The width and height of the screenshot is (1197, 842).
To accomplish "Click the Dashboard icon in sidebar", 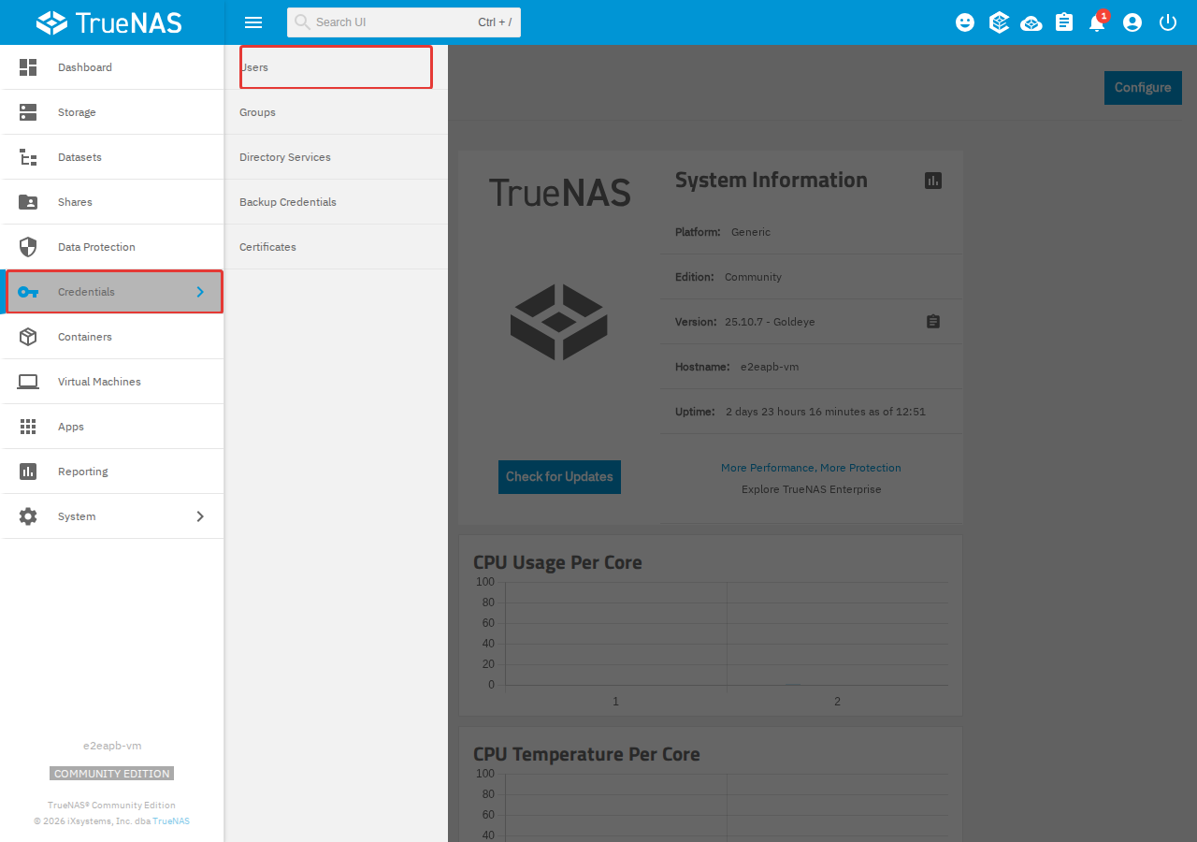I will [28, 67].
